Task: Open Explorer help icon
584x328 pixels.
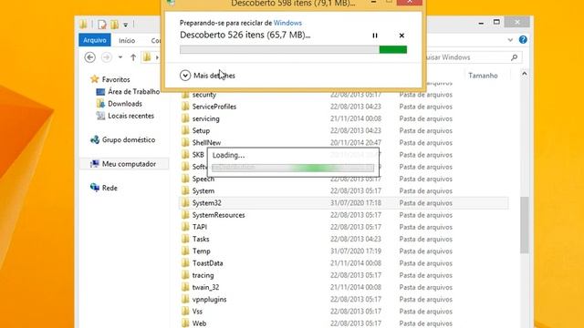Action: (523, 39)
